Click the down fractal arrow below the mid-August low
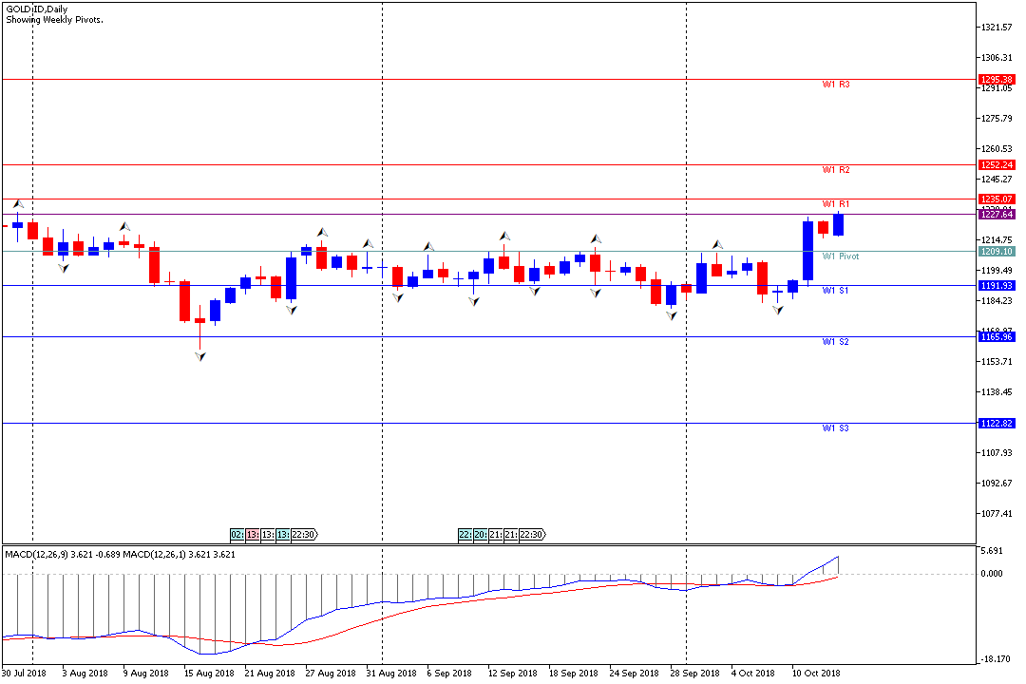 click(199, 356)
